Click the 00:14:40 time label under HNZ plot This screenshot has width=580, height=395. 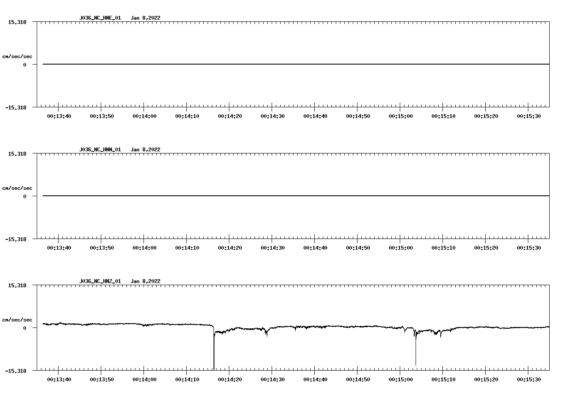point(315,379)
